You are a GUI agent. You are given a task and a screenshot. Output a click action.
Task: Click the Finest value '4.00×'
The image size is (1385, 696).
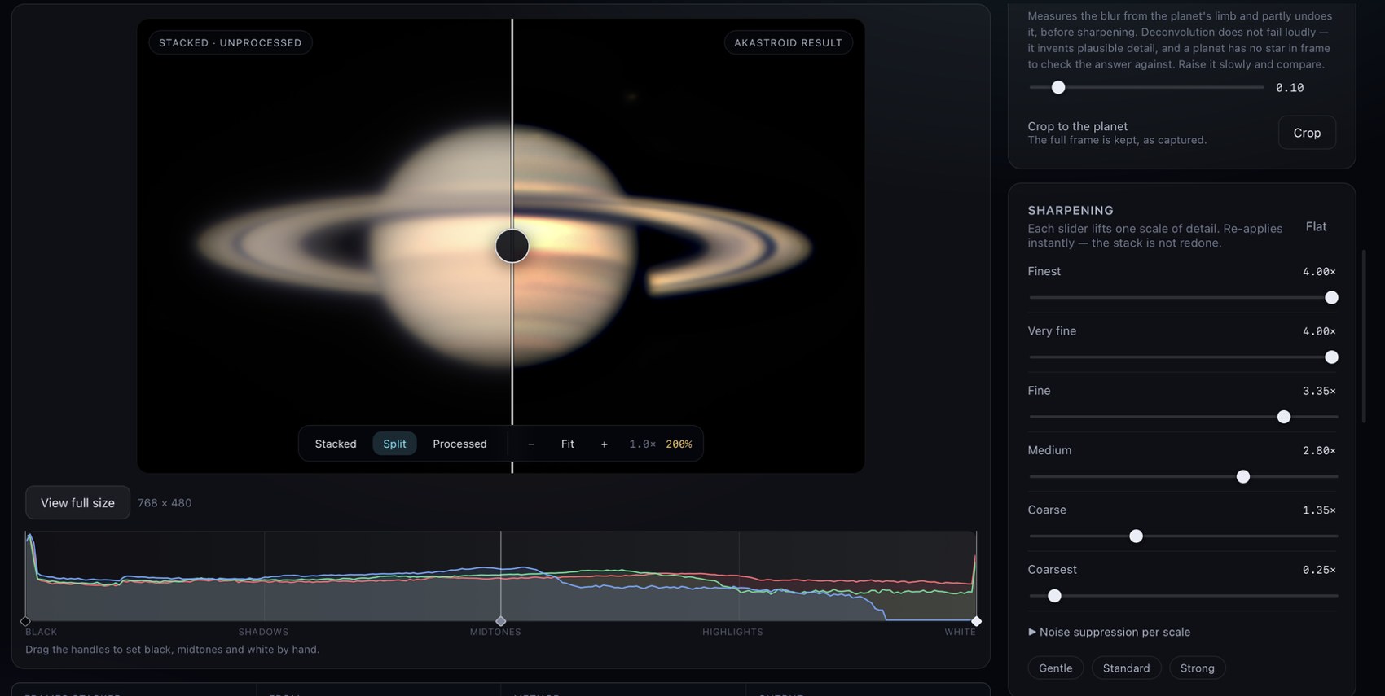pos(1319,271)
